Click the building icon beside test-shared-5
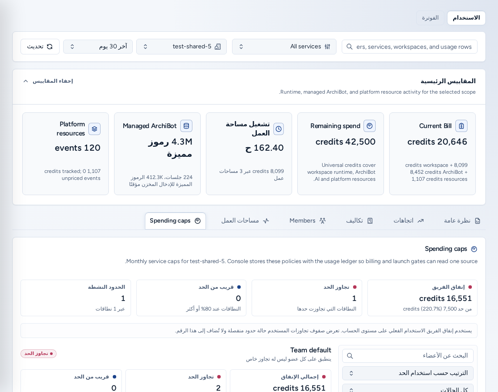 click(x=218, y=47)
